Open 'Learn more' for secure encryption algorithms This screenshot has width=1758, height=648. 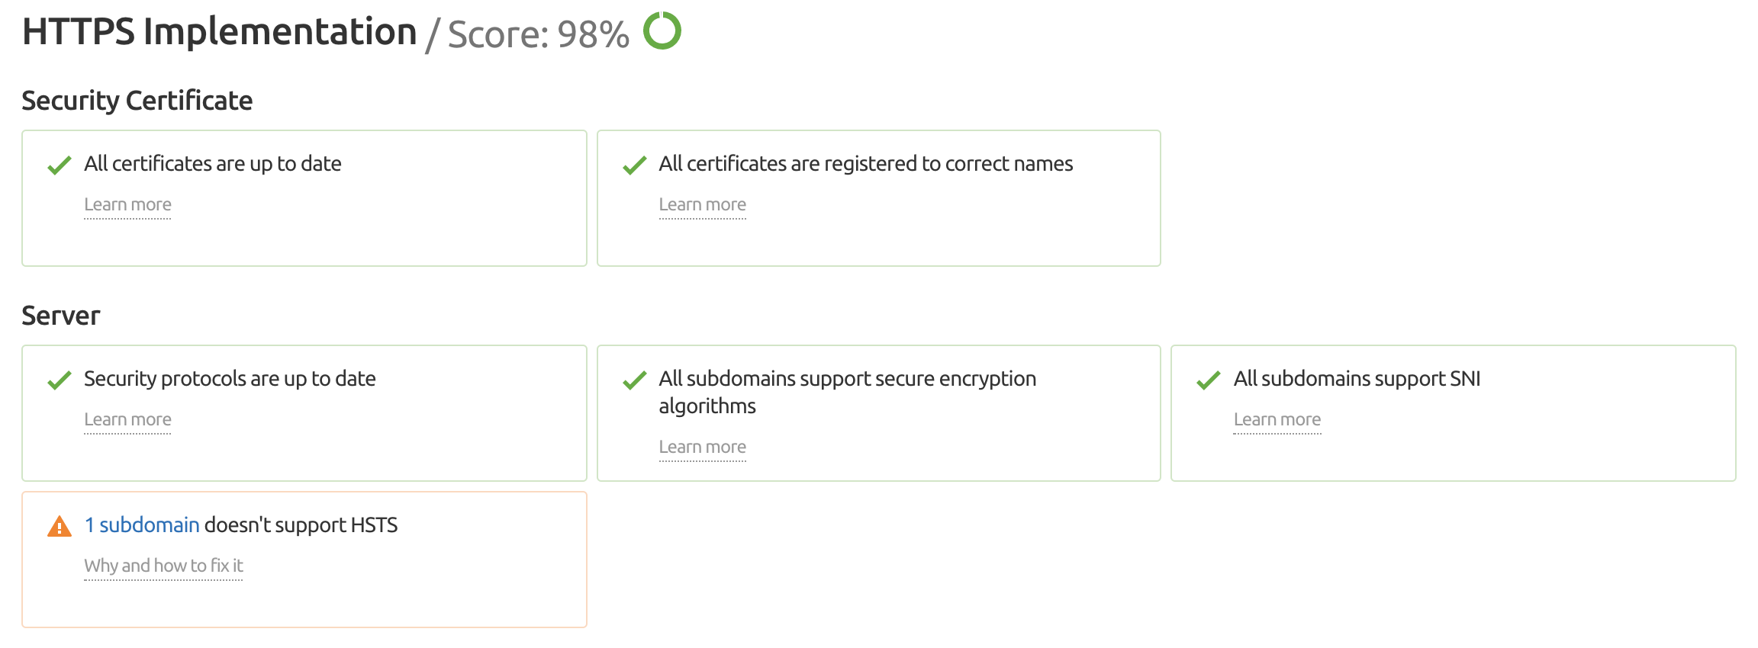click(x=703, y=447)
